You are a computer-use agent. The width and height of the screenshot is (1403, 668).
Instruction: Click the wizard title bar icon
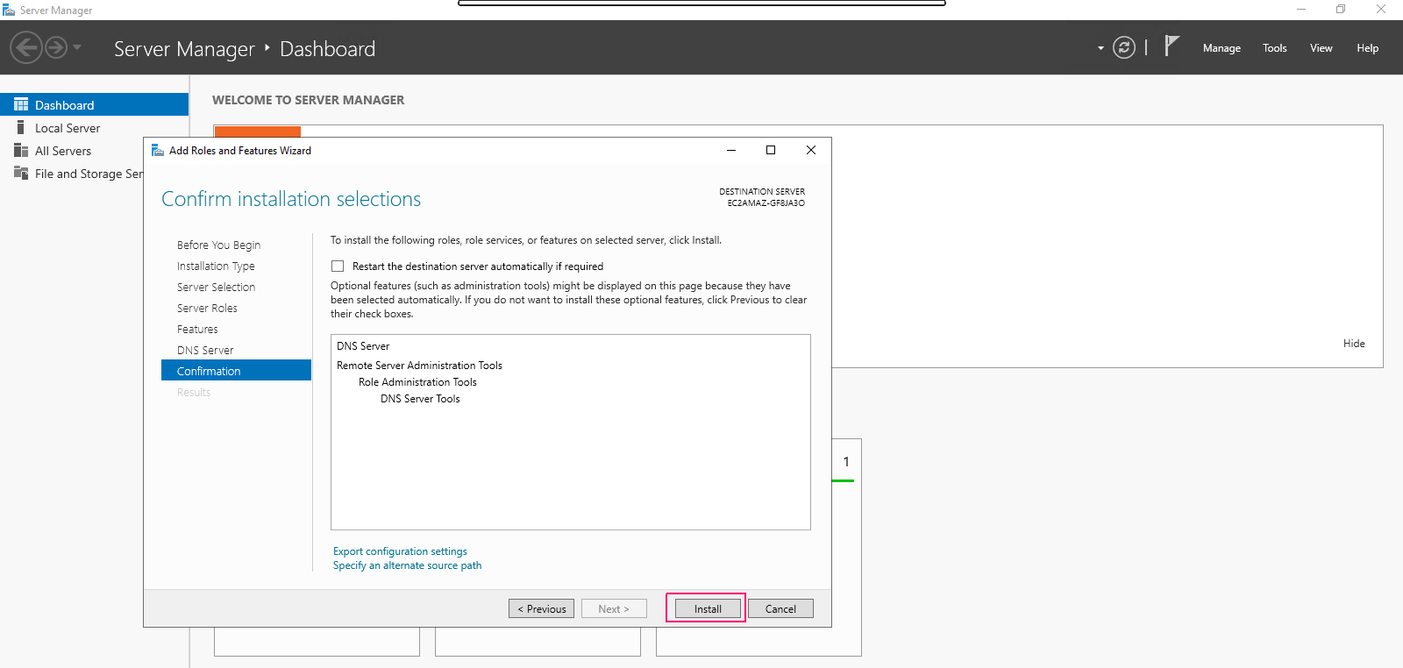click(158, 150)
